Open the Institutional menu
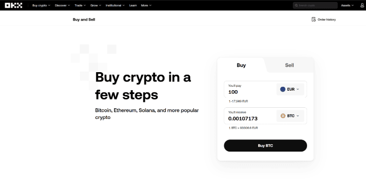The width and height of the screenshot is (366, 195). pyautogui.click(x=115, y=5)
